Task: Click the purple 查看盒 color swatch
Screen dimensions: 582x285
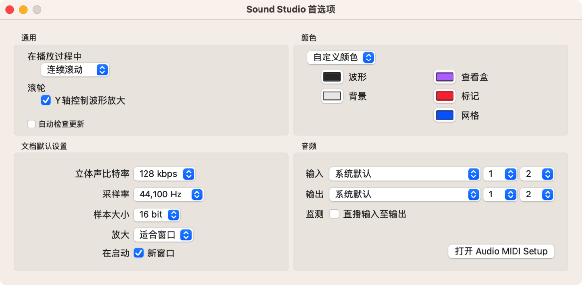Action: click(444, 77)
